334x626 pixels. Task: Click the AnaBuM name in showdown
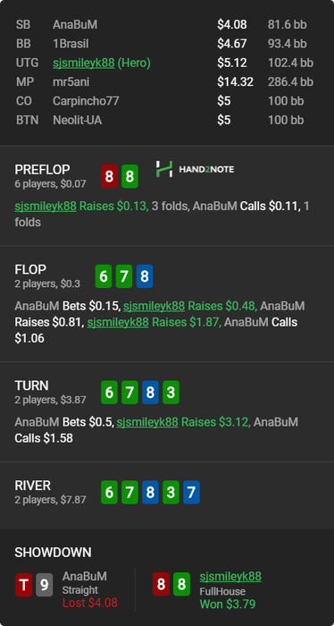(85, 576)
